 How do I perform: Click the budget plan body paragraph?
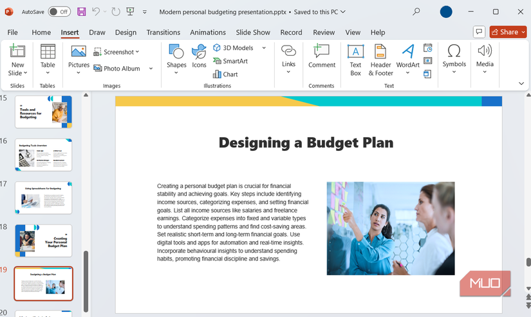pos(232,223)
